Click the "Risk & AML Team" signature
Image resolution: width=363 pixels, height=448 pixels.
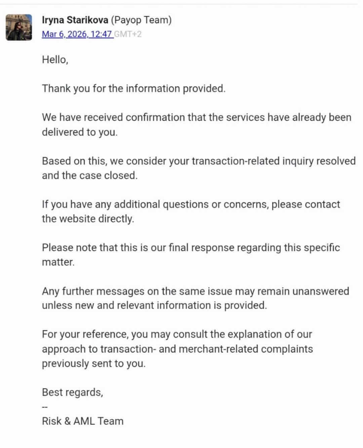[x=83, y=421]
